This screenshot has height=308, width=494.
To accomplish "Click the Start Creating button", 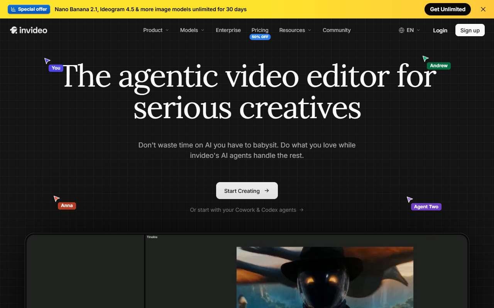I will (x=247, y=191).
